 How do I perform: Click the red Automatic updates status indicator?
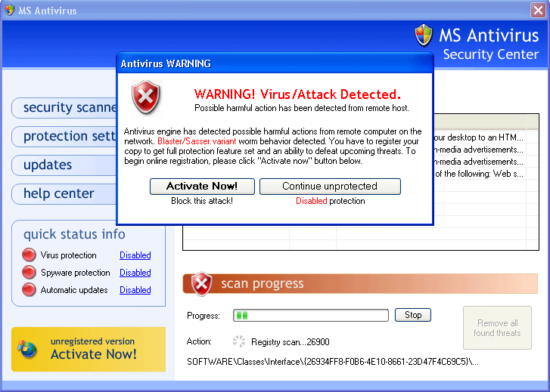click(x=29, y=290)
